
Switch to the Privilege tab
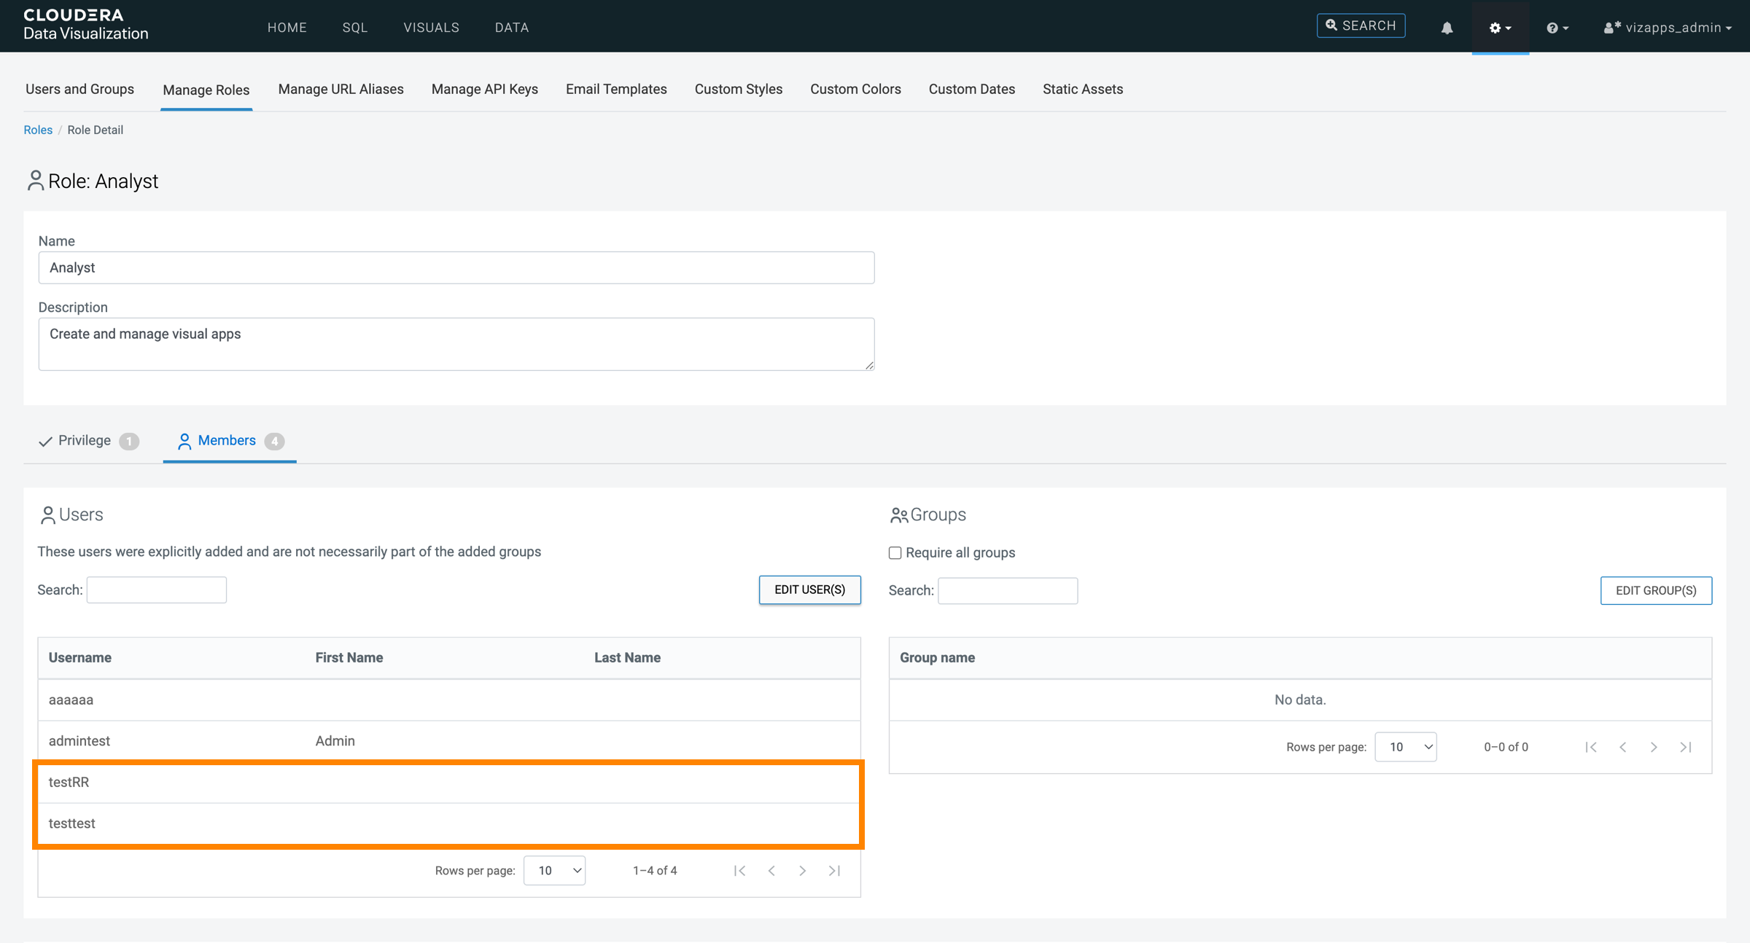pos(85,440)
